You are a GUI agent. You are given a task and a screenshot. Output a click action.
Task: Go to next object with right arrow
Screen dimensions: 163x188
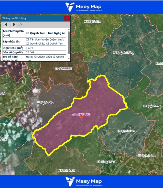coord(14,25)
